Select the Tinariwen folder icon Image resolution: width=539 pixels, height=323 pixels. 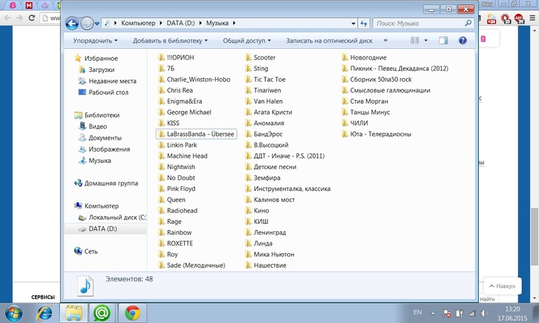pos(248,90)
